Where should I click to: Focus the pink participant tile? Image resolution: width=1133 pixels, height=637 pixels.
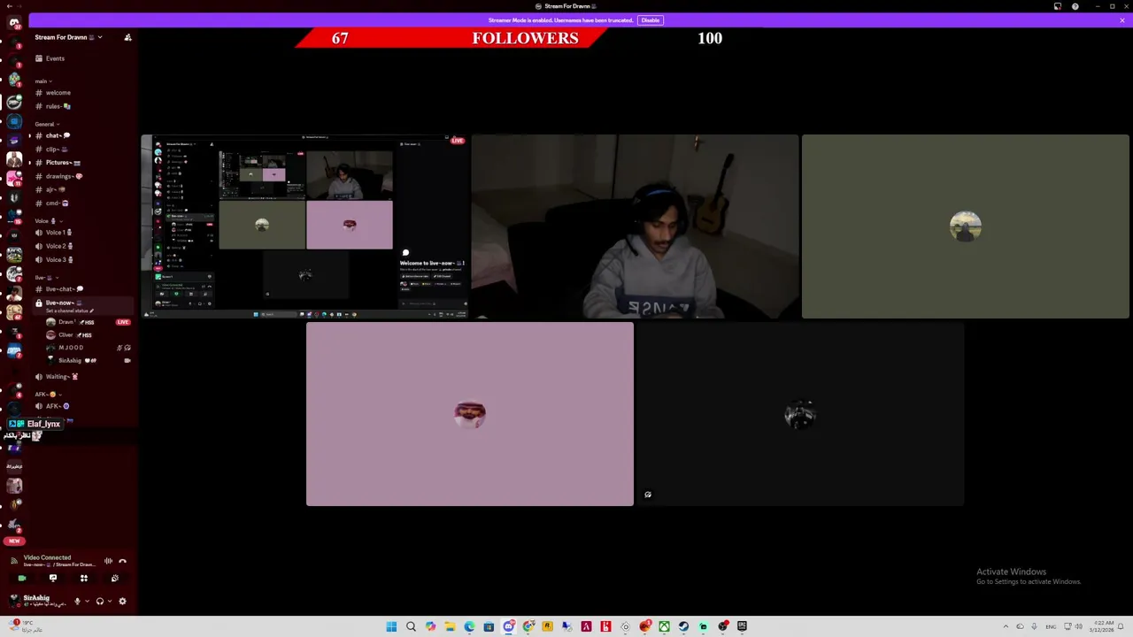(x=470, y=414)
